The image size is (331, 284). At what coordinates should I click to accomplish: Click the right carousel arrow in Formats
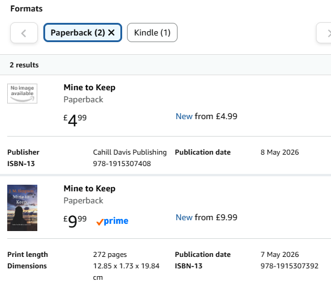tap(324, 33)
